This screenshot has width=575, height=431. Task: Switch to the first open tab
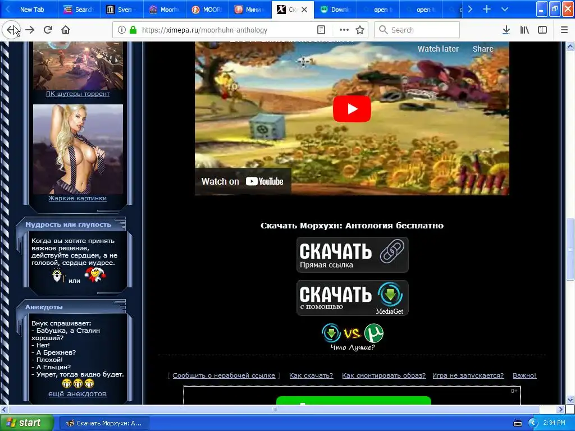coord(378,10)
